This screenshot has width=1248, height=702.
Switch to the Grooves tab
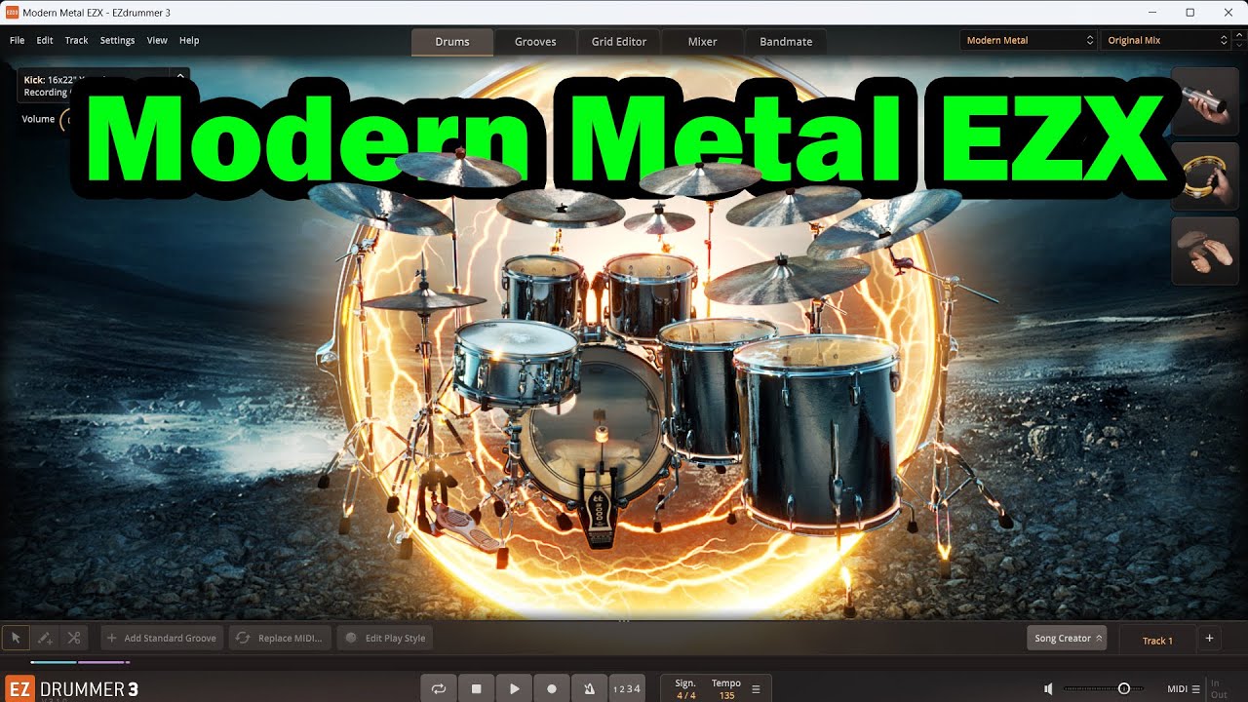[x=535, y=42]
